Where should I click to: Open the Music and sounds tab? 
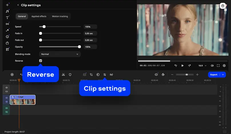(7, 11)
